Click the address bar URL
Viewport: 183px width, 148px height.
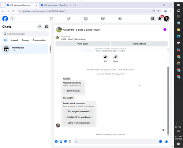[x=44, y=11]
